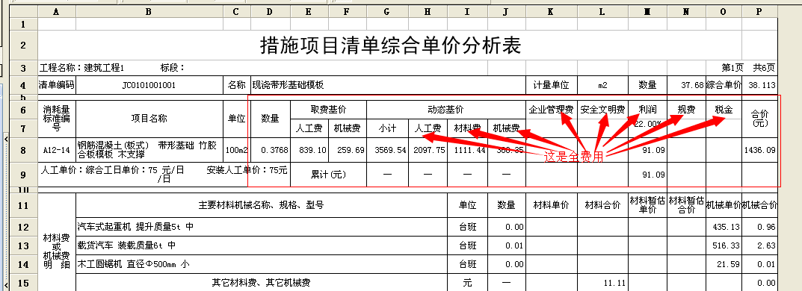Click the 材料合价 column header cell
This screenshot has height=291, width=802.
pyautogui.click(x=602, y=205)
